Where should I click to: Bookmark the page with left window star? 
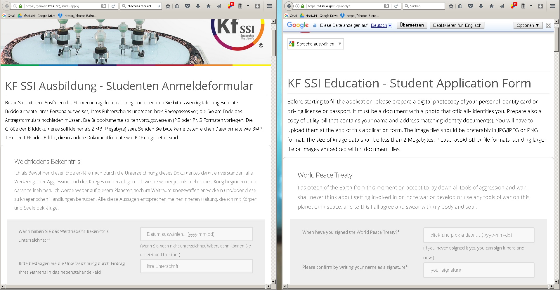coord(168,6)
